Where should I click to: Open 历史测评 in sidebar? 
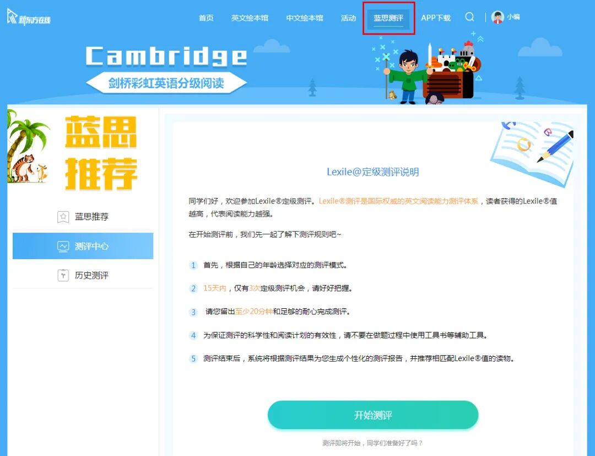coord(83,275)
